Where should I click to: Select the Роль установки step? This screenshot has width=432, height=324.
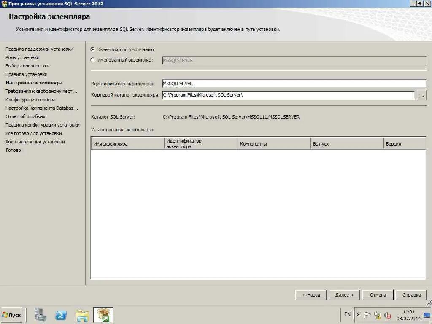click(22, 57)
